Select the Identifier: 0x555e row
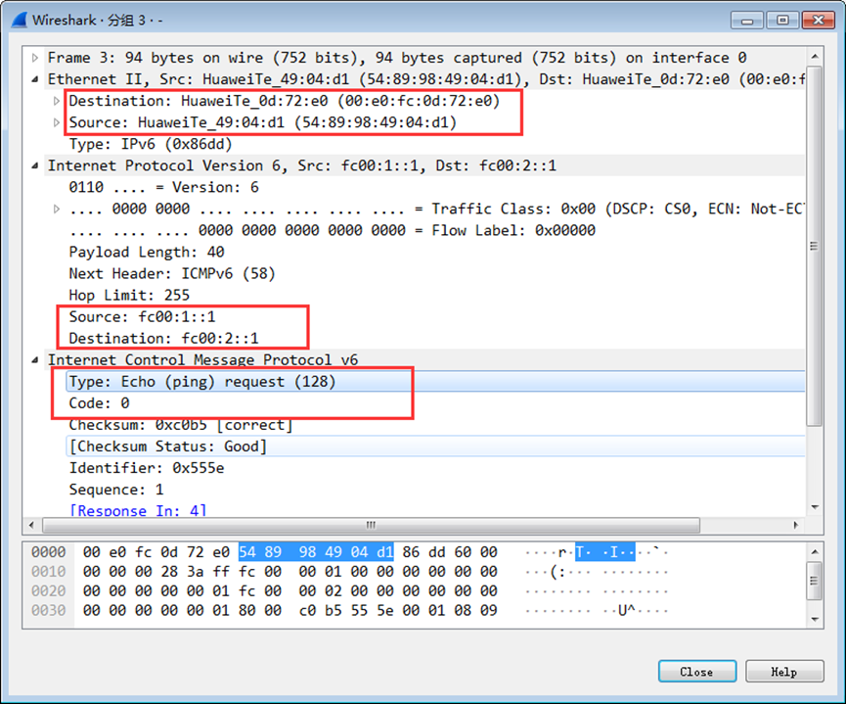This screenshot has height=704, width=846. tap(146, 468)
